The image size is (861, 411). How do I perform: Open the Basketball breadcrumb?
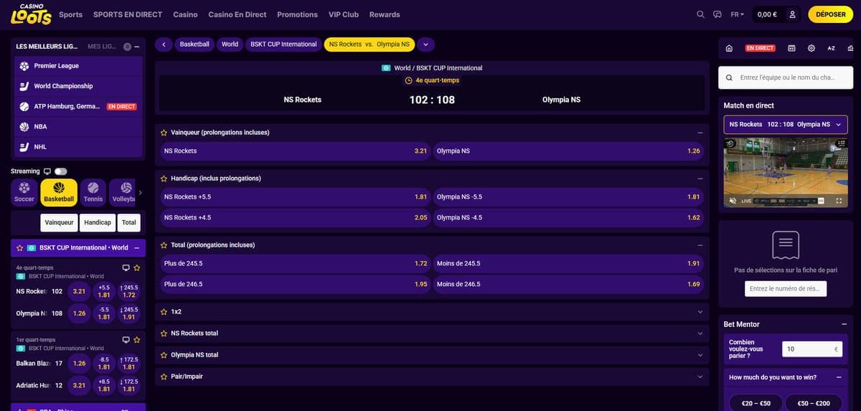pos(194,44)
